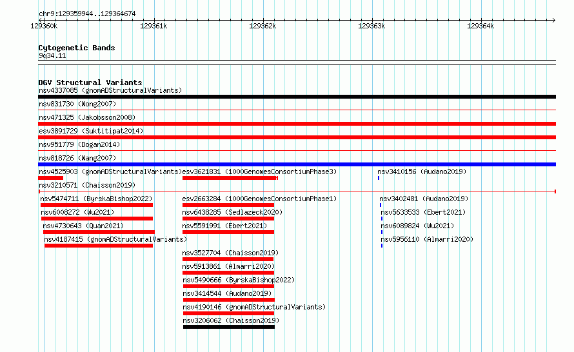Open variant nsv6089824 (Wu2021)
Image resolution: width=574 pixels, height=352 pixels.
coord(417,226)
